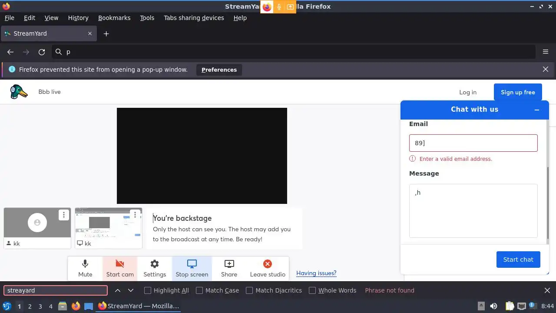The height and width of the screenshot is (313, 556).
Task: Open Firefox hamburger application menu
Action: pyautogui.click(x=546, y=52)
